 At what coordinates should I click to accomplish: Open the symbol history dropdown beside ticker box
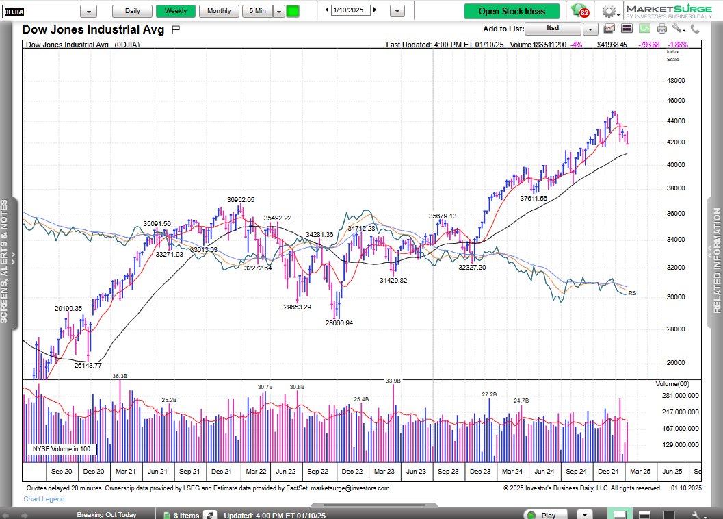88,12
